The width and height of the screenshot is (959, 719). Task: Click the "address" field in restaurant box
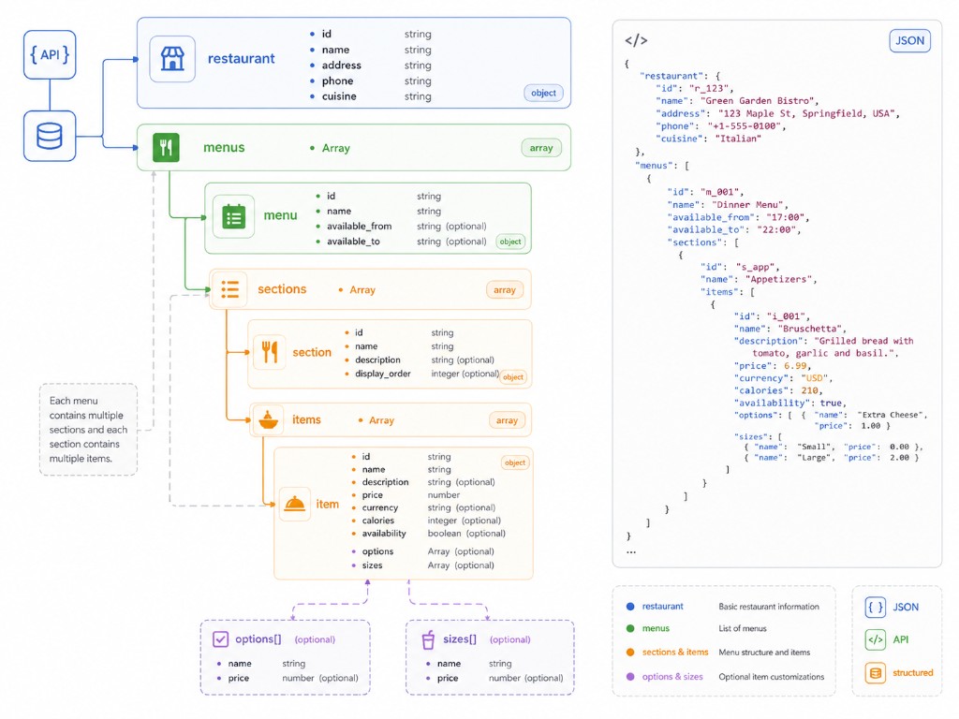pos(341,66)
